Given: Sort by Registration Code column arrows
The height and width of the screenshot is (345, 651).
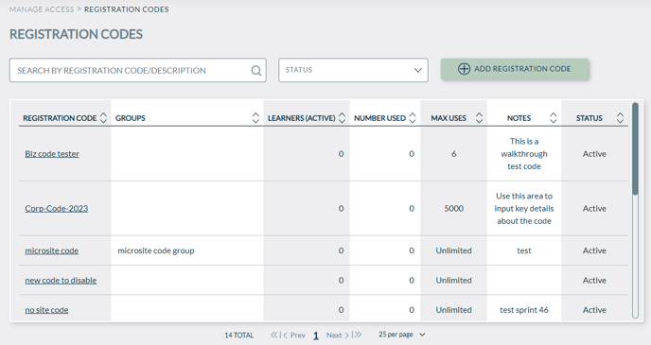Looking at the screenshot, I should (104, 118).
